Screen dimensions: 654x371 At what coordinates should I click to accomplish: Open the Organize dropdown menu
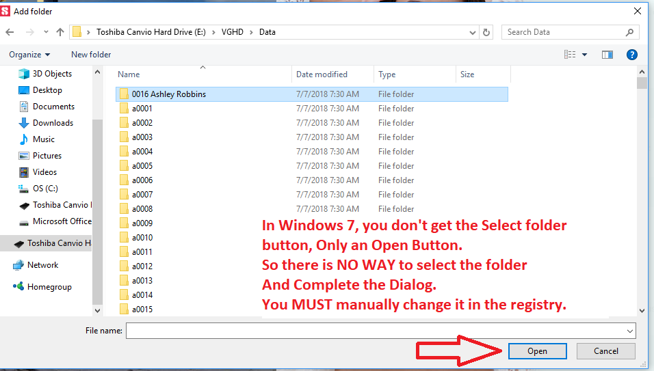tap(29, 55)
